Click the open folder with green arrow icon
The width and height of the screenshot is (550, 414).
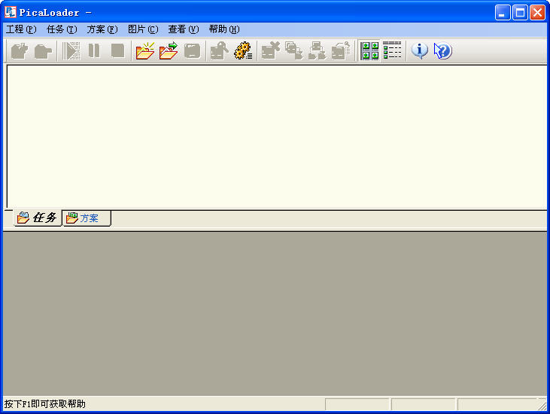pyautogui.click(x=169, y=51)
